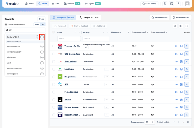
Task: Open the Lists menu item
Action: click(x=56, y=4)
